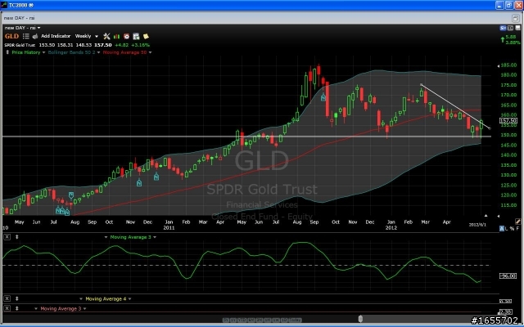The width and height of the screenshot is (524, 327).
Task: Click move arrows on red Moving Average 3 pane
Action: point(16,308)
